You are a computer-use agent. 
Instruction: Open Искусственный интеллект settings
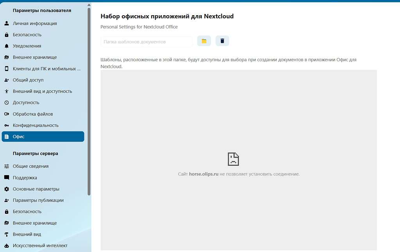43,246
